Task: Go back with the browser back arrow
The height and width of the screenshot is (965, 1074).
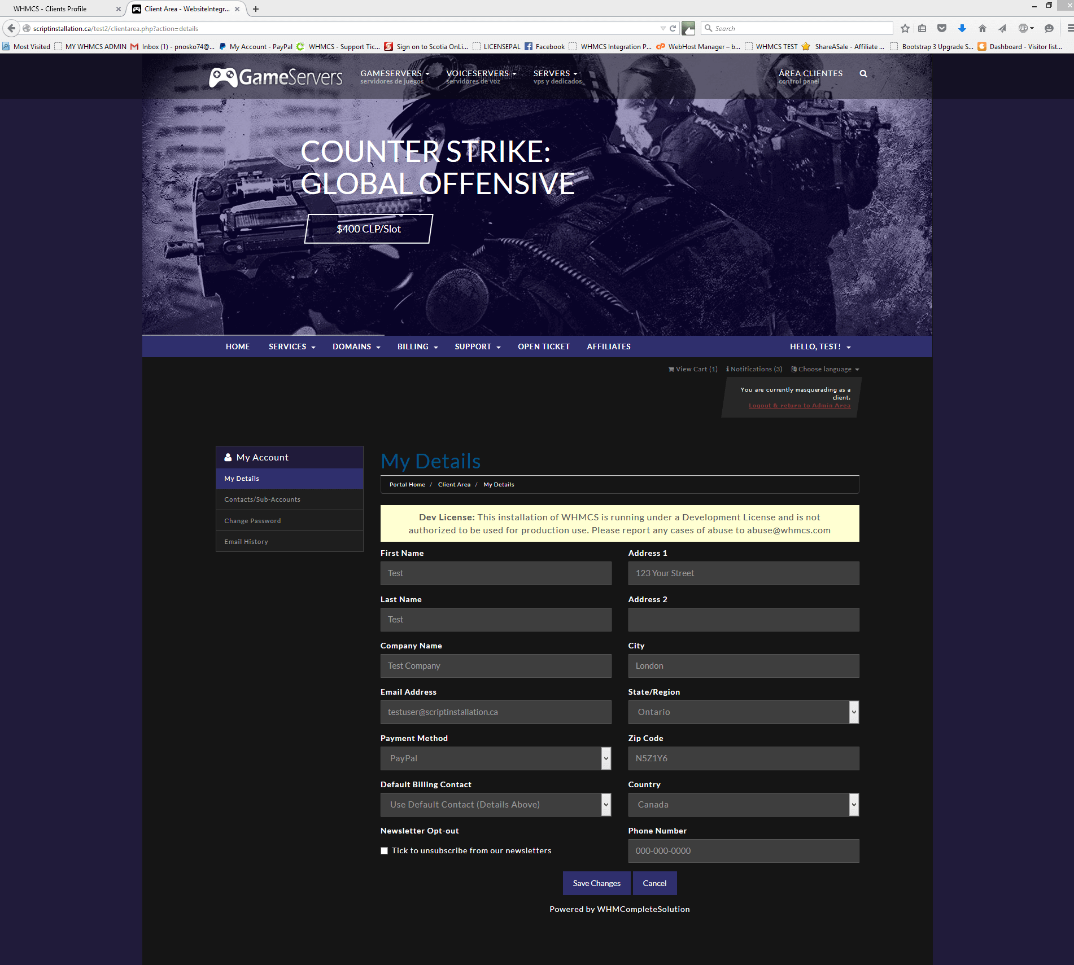Action: (x=11, y=28)
